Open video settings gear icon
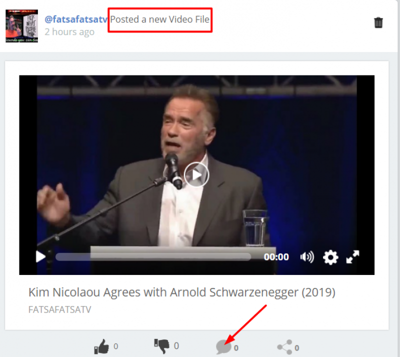Screen dimensions: 400x357 [330, 257]
